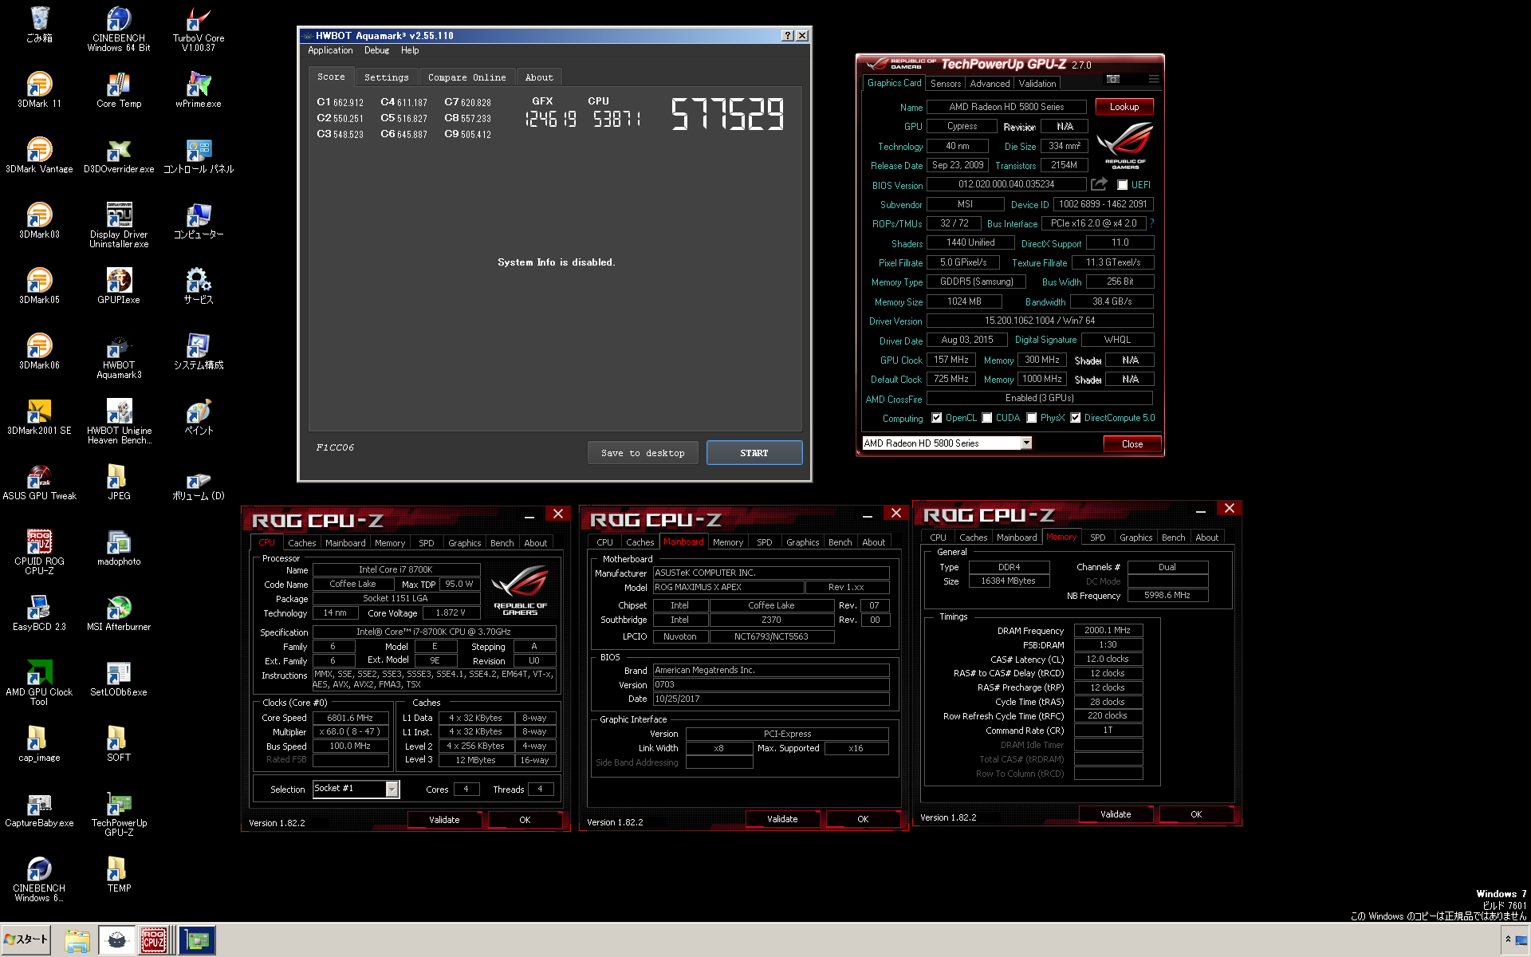The height and width of the screenshot is (957, 1531).
Task: Click the GPU-Z BIOS export share icon
Action: click(x=1100, y=184)
